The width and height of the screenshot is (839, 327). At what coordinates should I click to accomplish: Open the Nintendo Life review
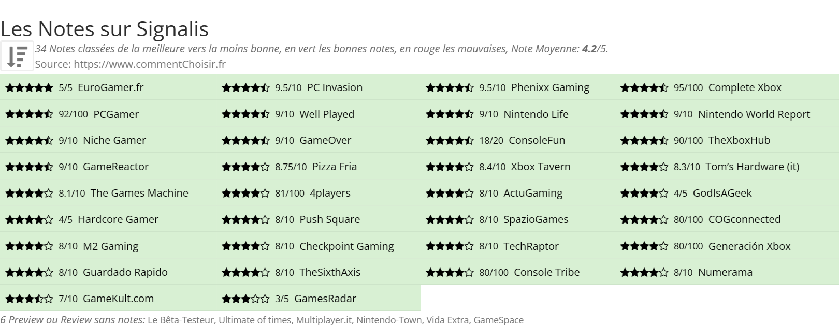536,114
